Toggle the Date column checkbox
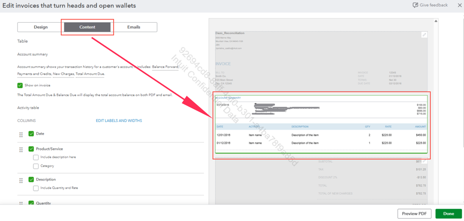 click(x=31, y=134)
